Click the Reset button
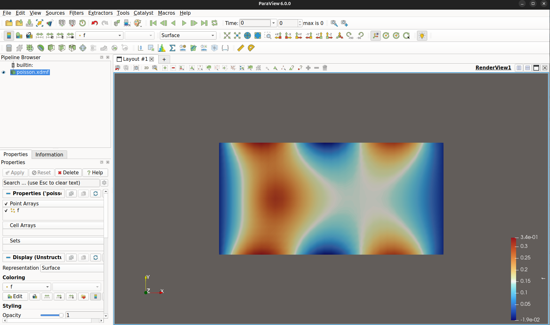This screenshot has width=550, height=325. click(42, 173)
